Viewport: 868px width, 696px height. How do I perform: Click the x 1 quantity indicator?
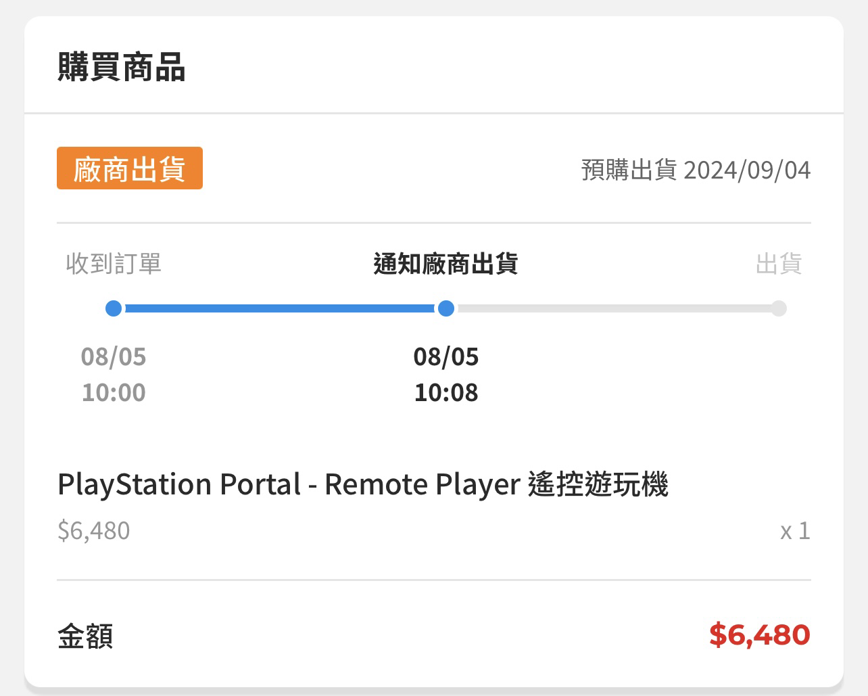[x=794, y=530]
